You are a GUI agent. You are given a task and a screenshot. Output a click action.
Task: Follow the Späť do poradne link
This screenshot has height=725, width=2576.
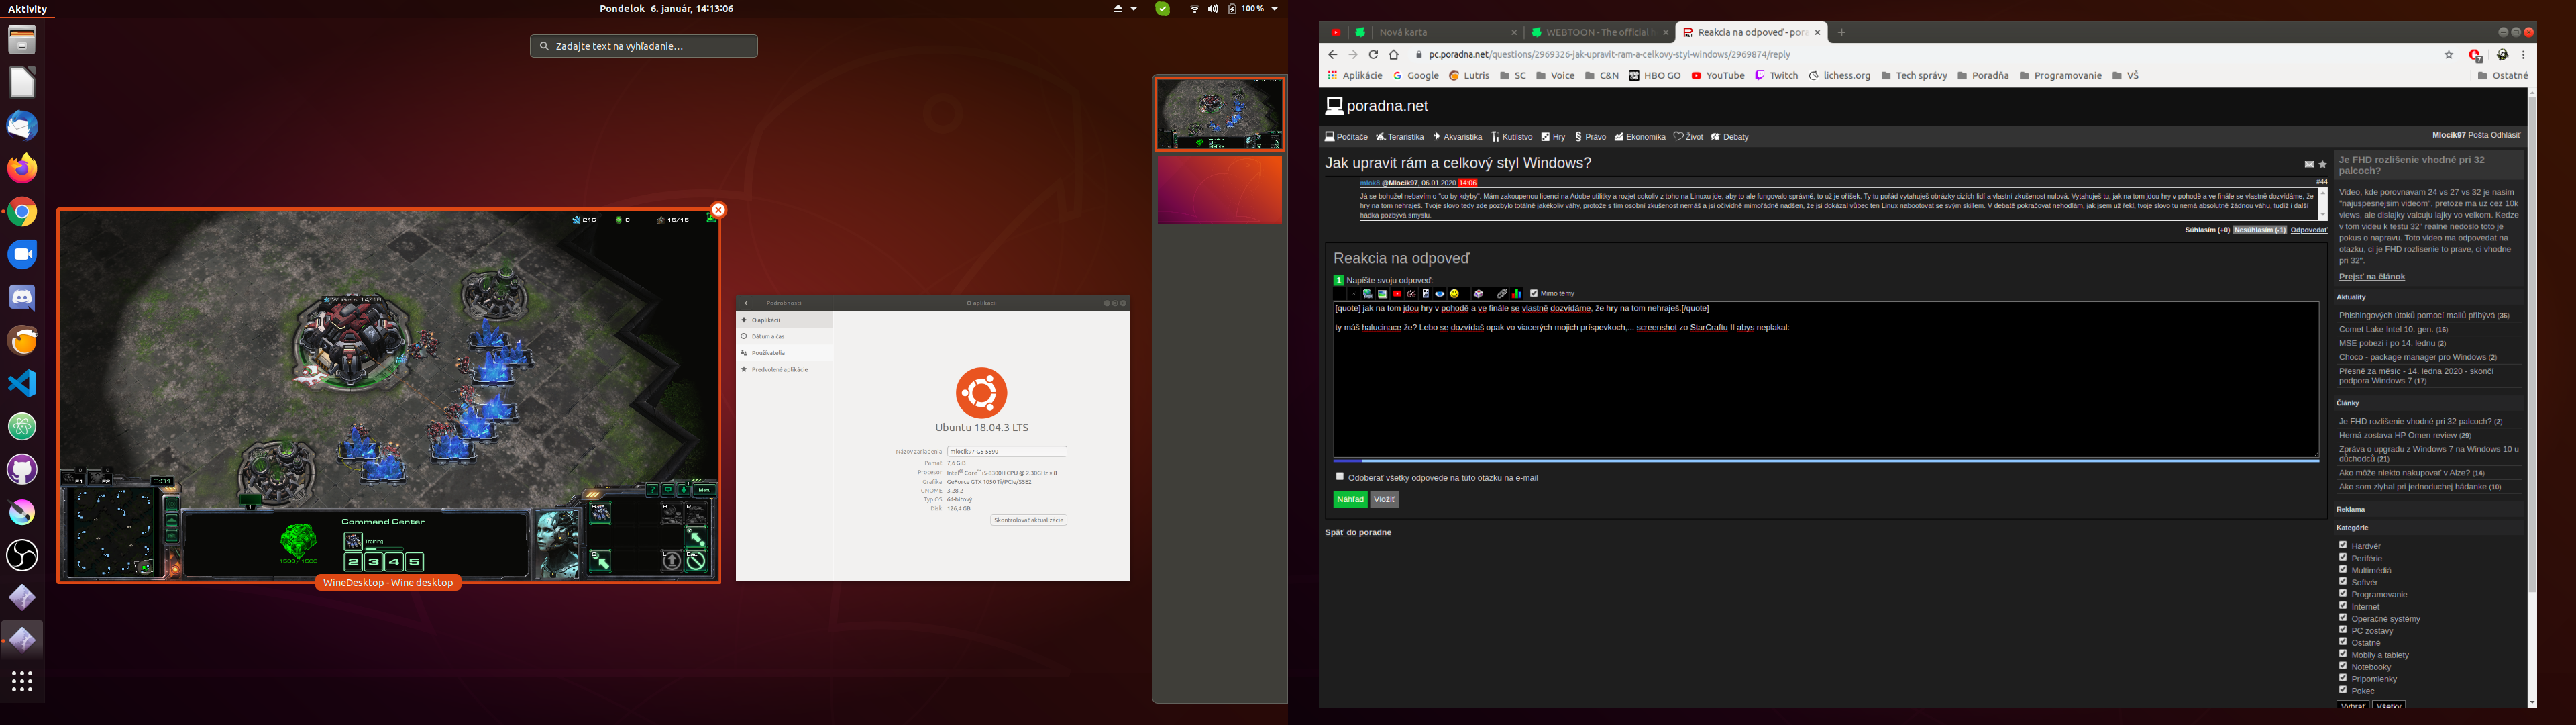click(x=1358, y=533)
